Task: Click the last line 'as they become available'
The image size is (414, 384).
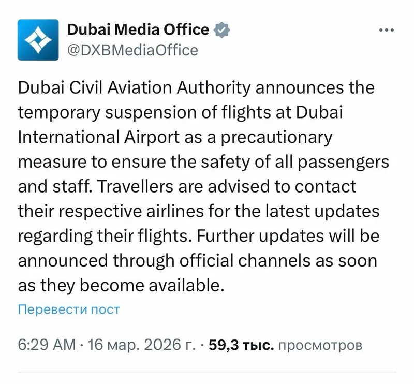Action: click(121, 285)
